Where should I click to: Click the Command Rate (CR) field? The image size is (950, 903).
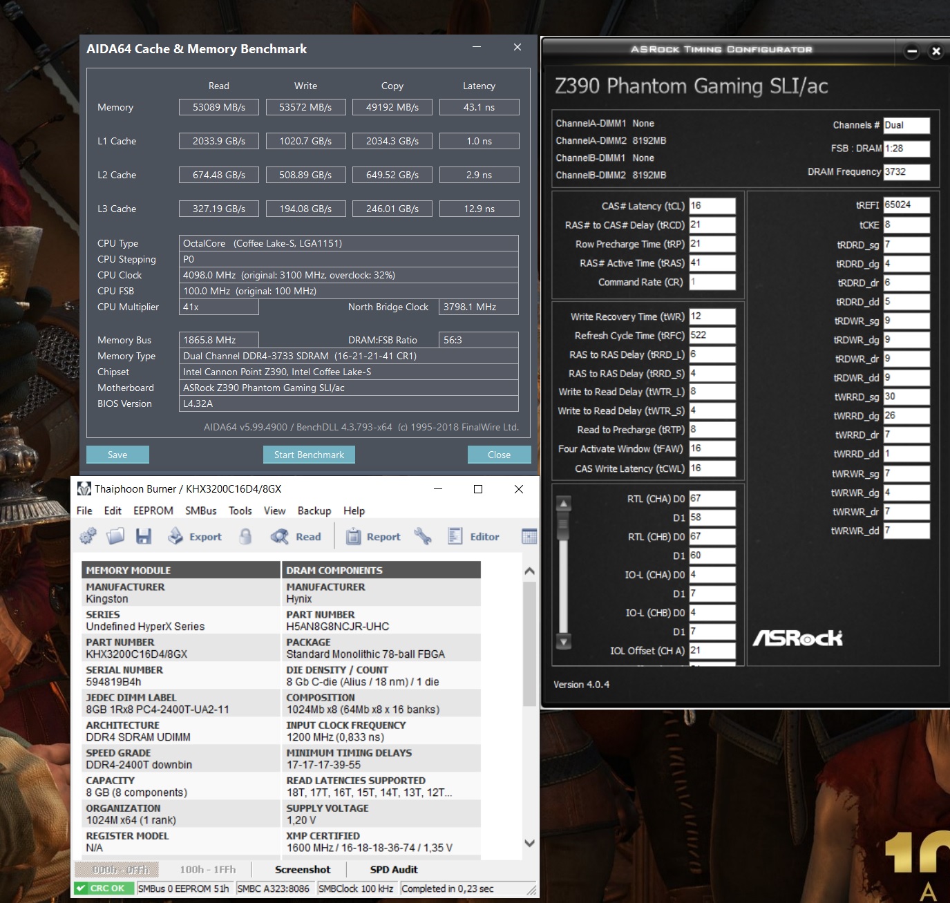[712, 282]
